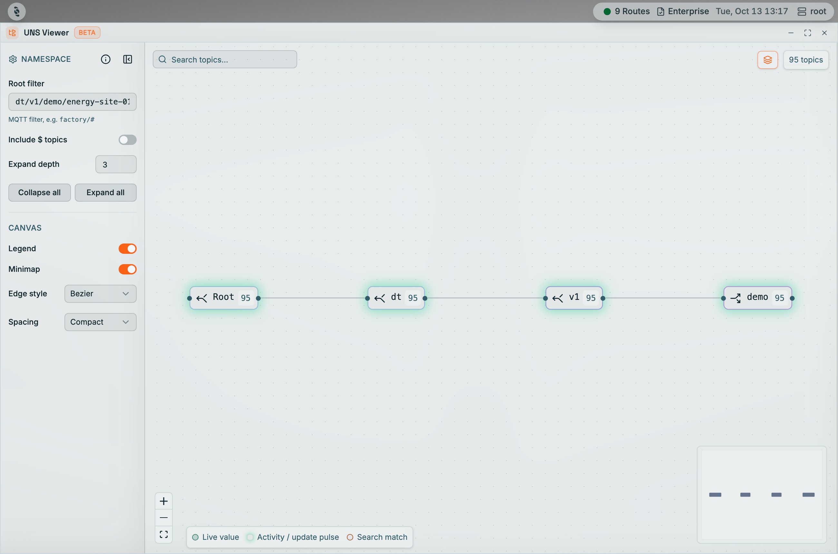Click the demo node's right connector handle
This screenshot has width=838, height=554.
coord(792,298)
